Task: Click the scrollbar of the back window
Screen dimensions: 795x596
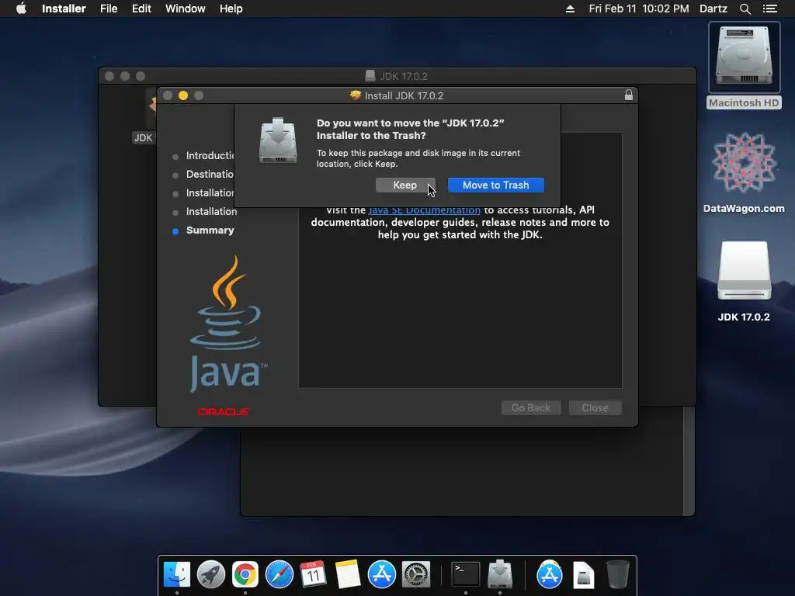Action: click(689, 460)
